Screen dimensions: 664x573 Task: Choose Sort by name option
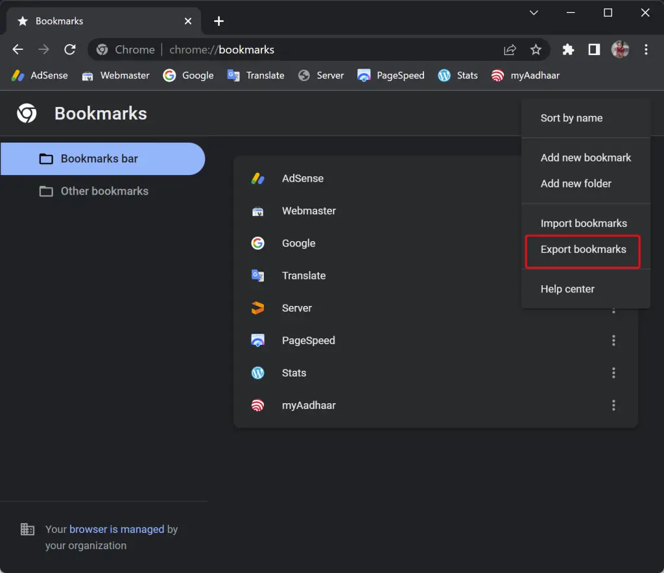tap(571, 118)
